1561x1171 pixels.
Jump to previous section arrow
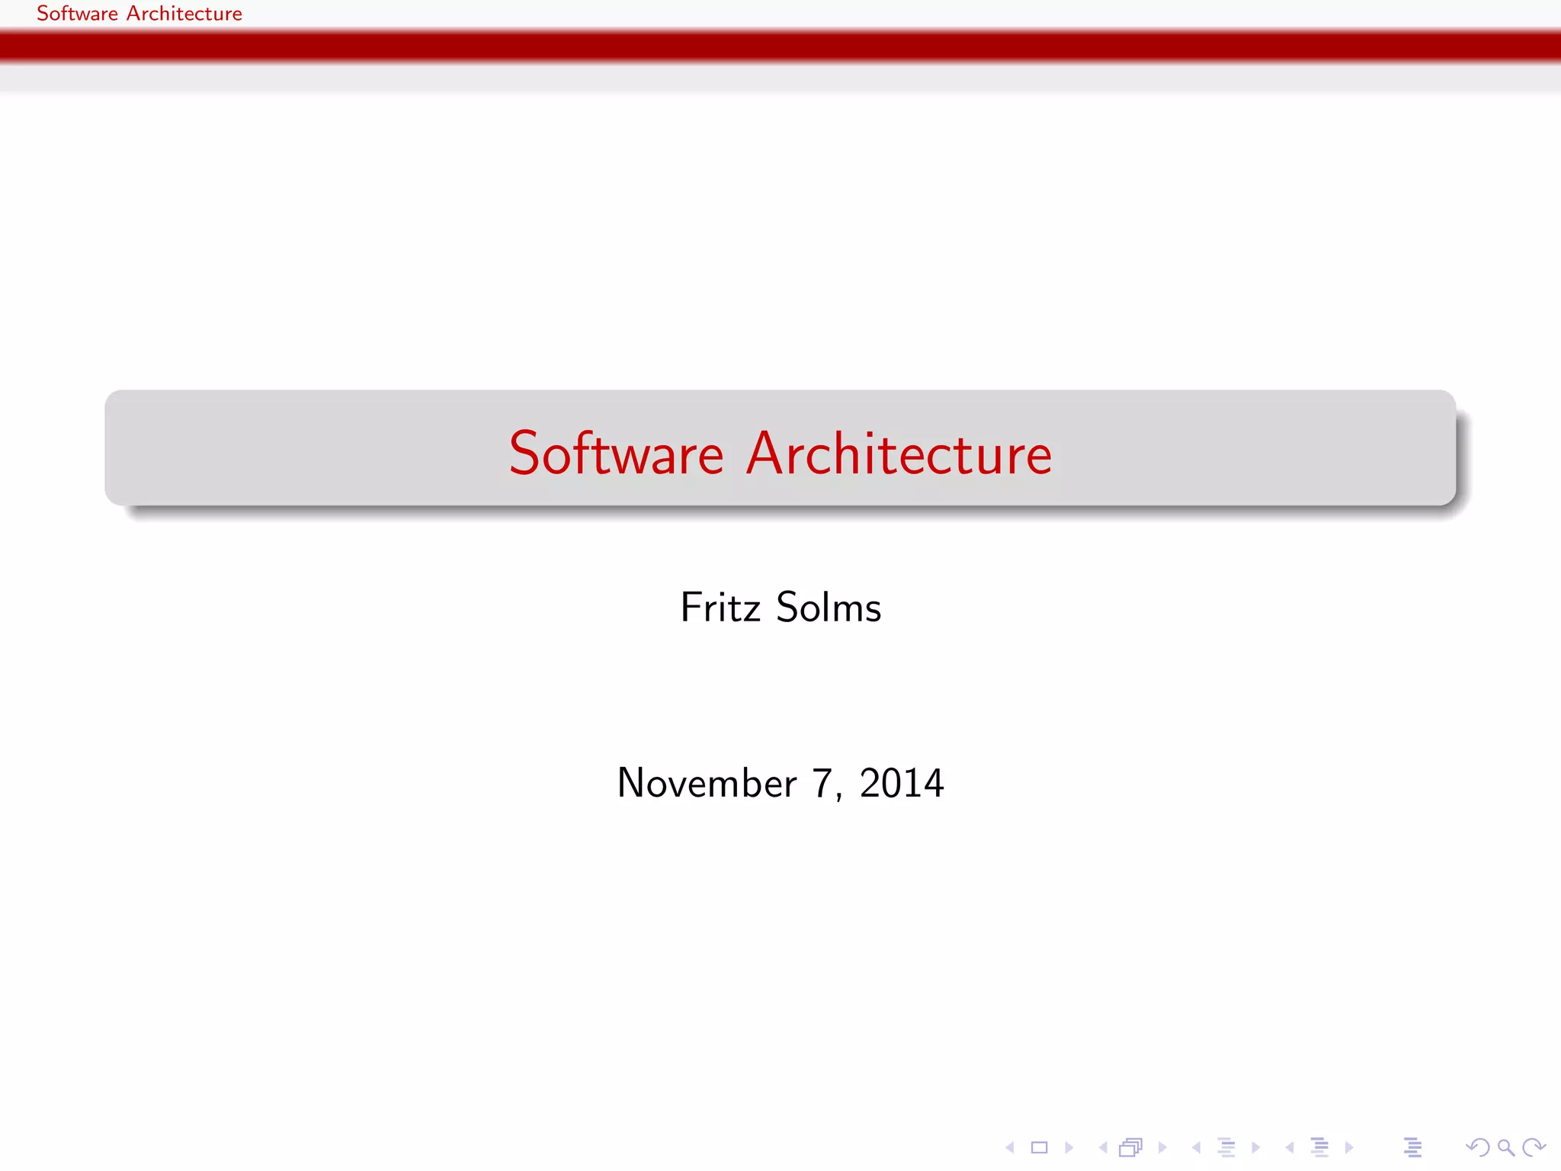(1290, 1147)
